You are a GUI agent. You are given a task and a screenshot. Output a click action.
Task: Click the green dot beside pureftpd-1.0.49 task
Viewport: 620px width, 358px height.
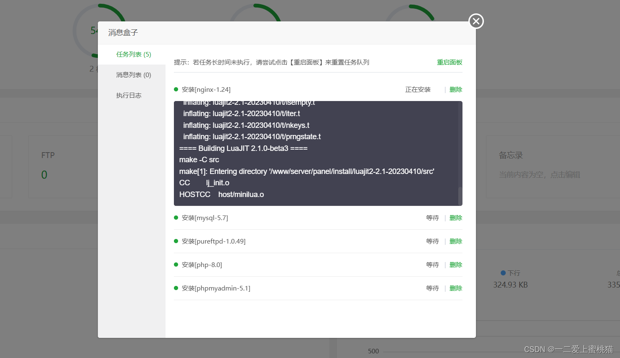click(176, 241)
